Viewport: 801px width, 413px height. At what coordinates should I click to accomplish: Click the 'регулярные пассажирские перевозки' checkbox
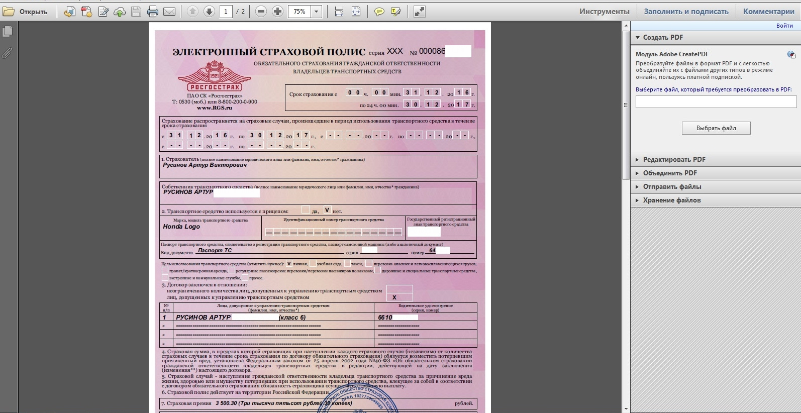[x=232, y=270]
